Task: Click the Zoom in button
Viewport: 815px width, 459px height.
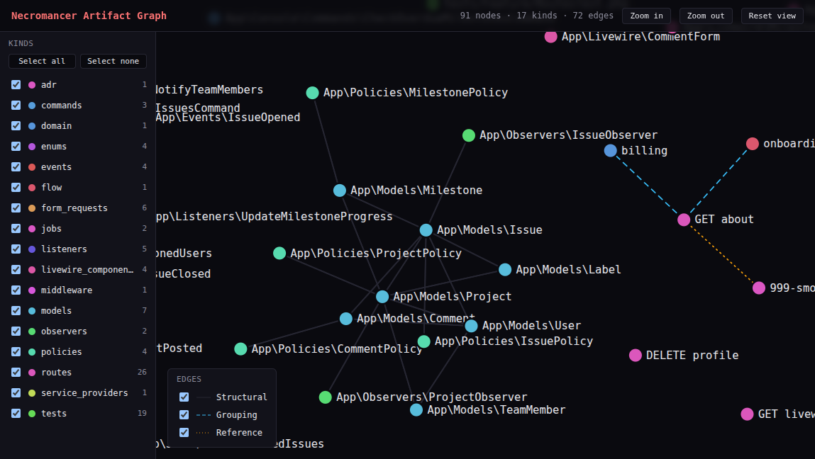Action: point(647,16)
